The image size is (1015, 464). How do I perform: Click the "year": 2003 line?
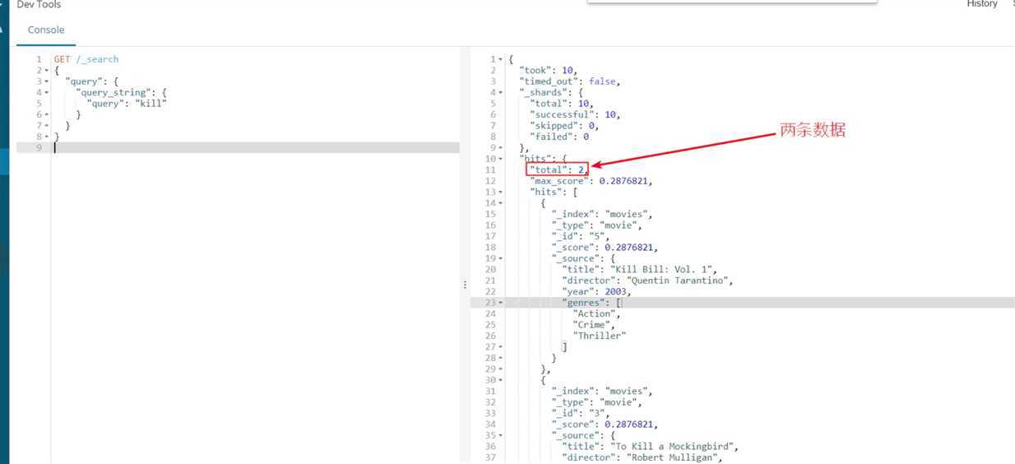(596, 291)
